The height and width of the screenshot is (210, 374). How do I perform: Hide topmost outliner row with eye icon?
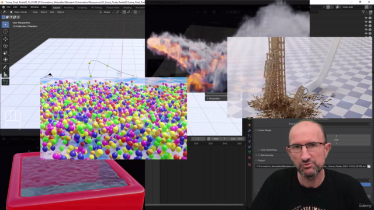pyautogui.click(x=366, y=18)
